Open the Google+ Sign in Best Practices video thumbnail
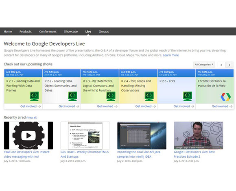This screenshot has height=191, width=236. (199, 135)
